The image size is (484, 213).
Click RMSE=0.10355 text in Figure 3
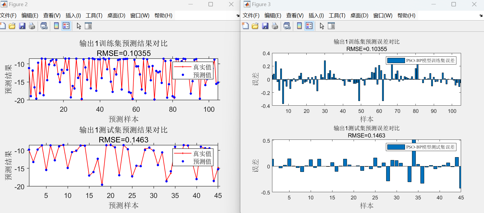coord(367,49)
